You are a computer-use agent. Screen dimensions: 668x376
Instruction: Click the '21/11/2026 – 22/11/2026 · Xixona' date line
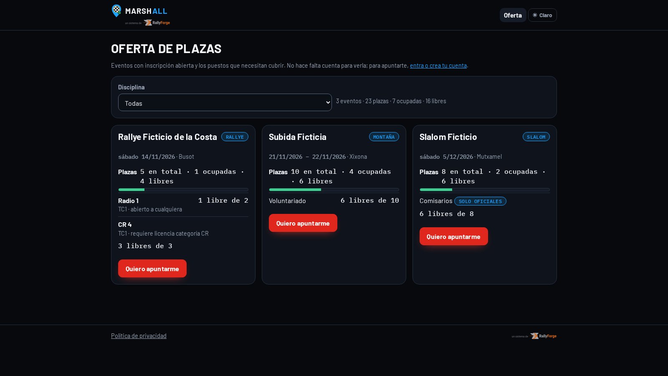point(318,157)
